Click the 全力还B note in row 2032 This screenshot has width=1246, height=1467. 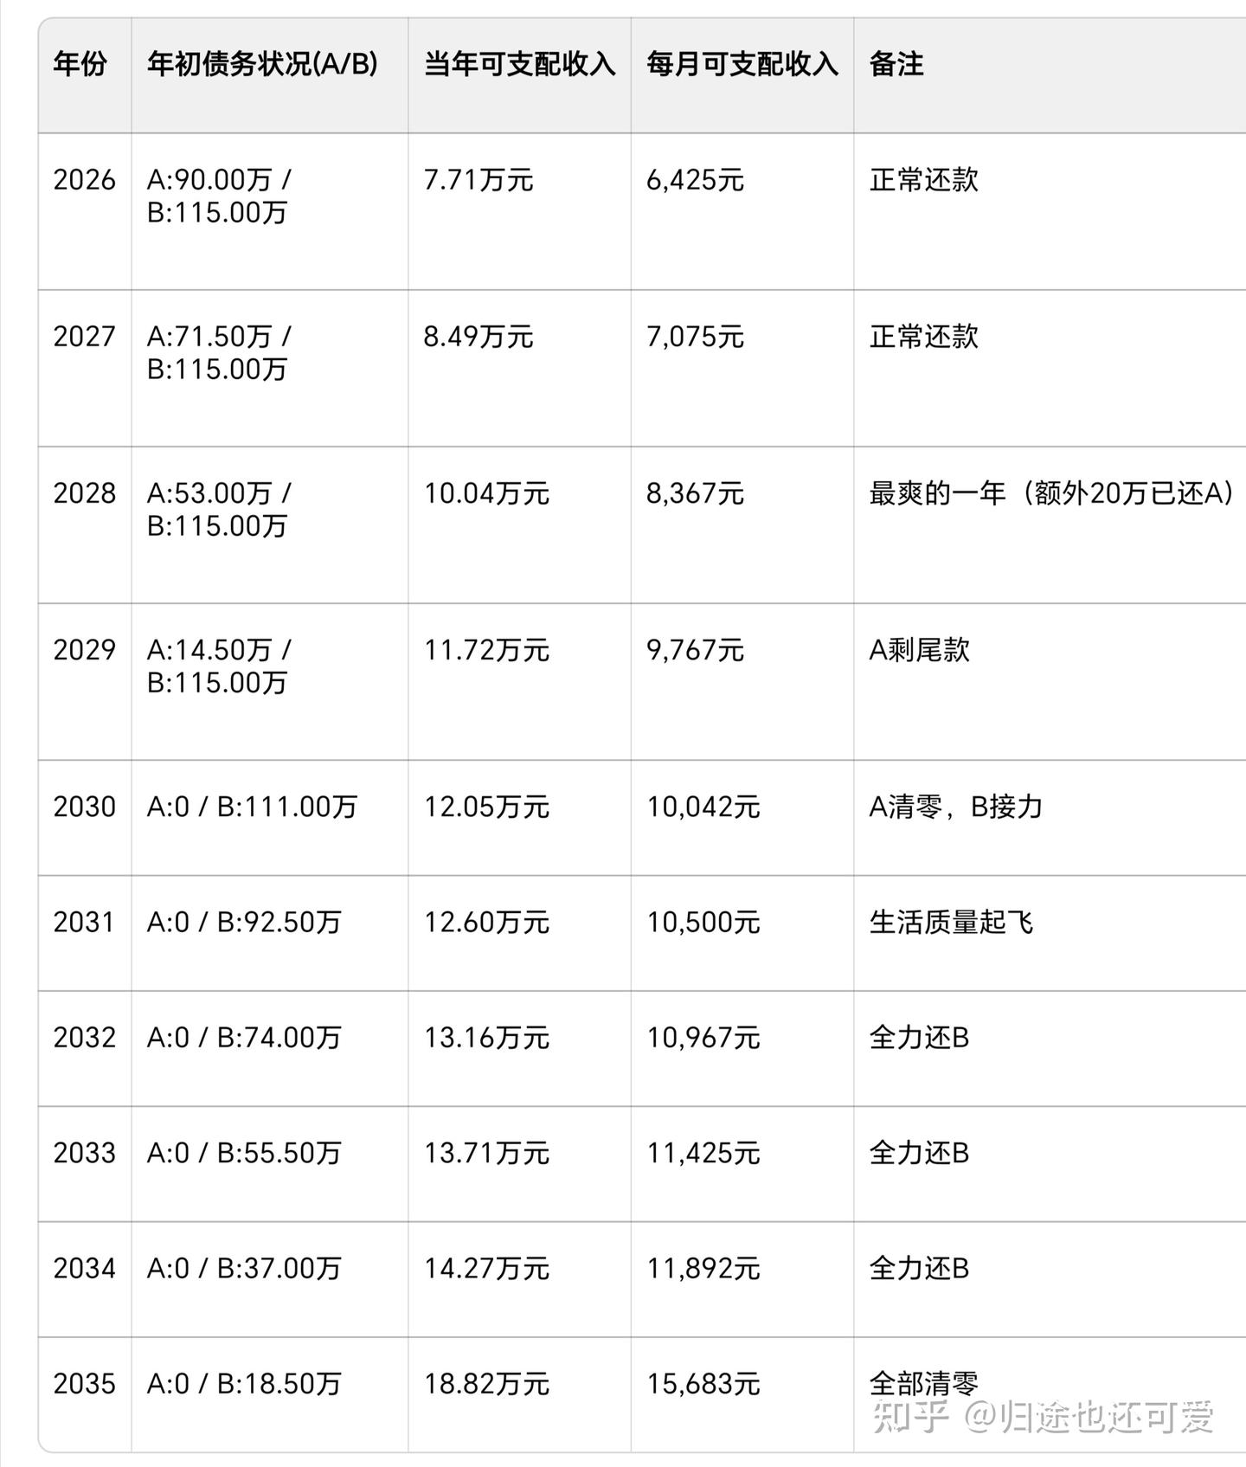click(x=919, y=1037)
